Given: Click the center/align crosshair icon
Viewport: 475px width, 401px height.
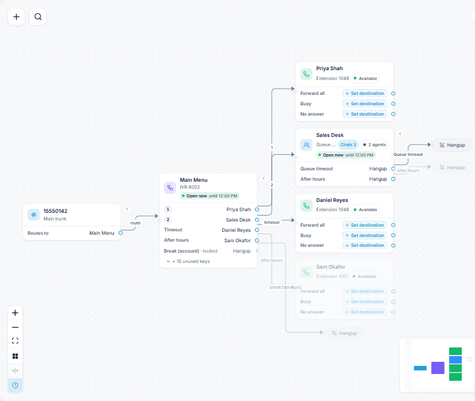Looking at the screenshot, I should point(15,371).
